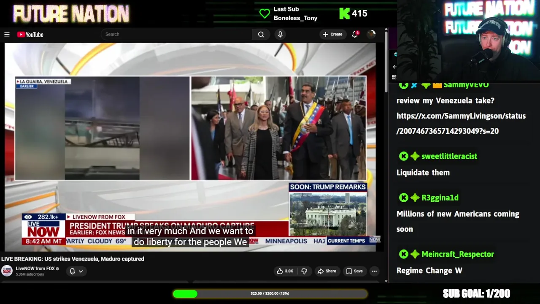This screenshot has width=540, height=304.
Task: Open LiveNOW from FOX channel avatar
Action: [x=7, y=271]
